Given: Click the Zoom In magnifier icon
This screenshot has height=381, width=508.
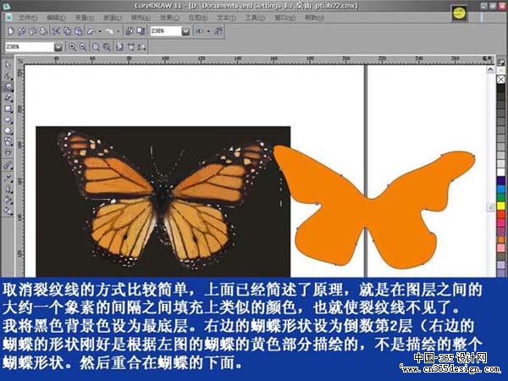Looking at the screenshot, I should 72,47.
